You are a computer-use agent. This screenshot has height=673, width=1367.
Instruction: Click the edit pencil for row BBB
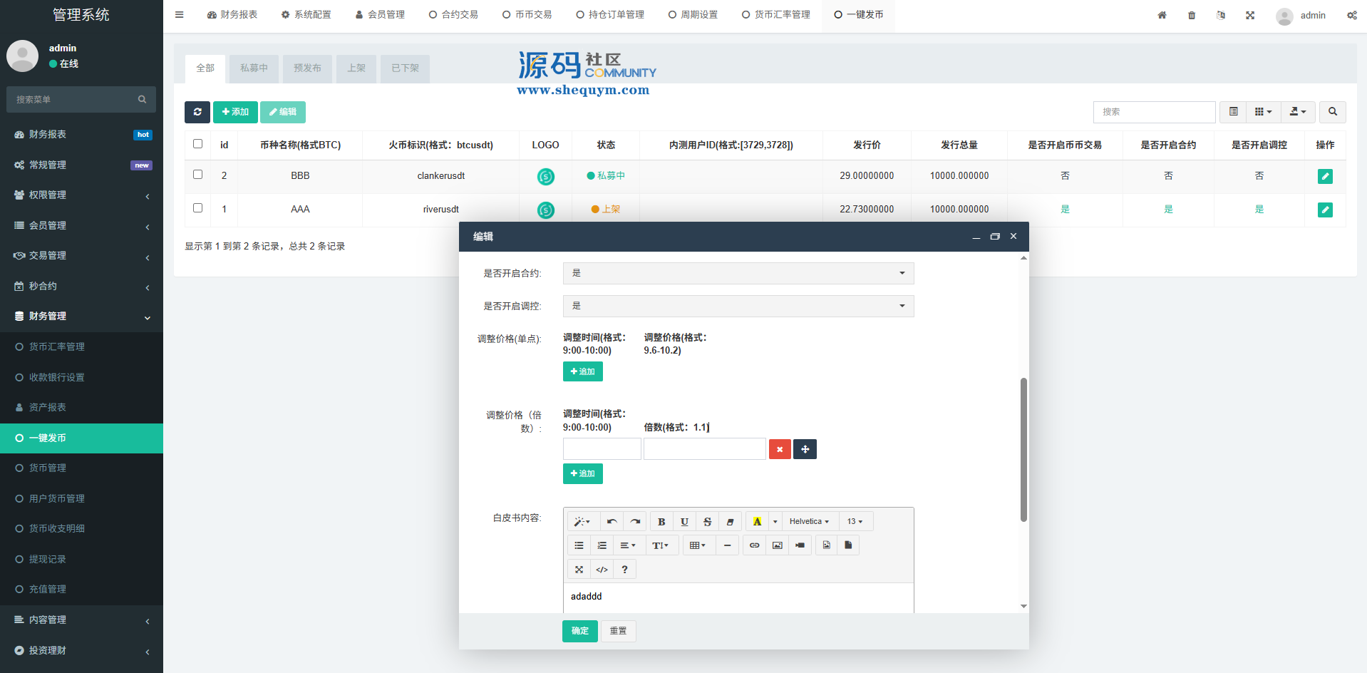pyautogui.click(x=1325, y=176)
